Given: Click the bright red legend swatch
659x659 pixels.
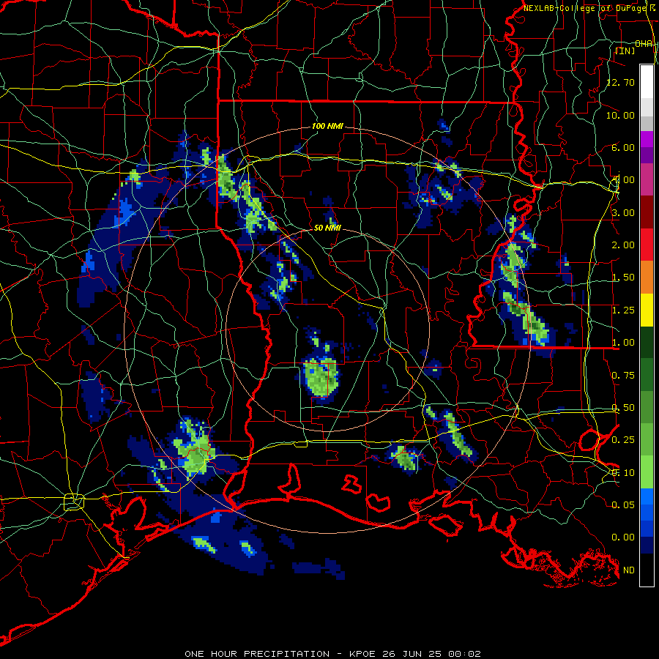Looking at the screenshot, I should click(x=647, y=245).
